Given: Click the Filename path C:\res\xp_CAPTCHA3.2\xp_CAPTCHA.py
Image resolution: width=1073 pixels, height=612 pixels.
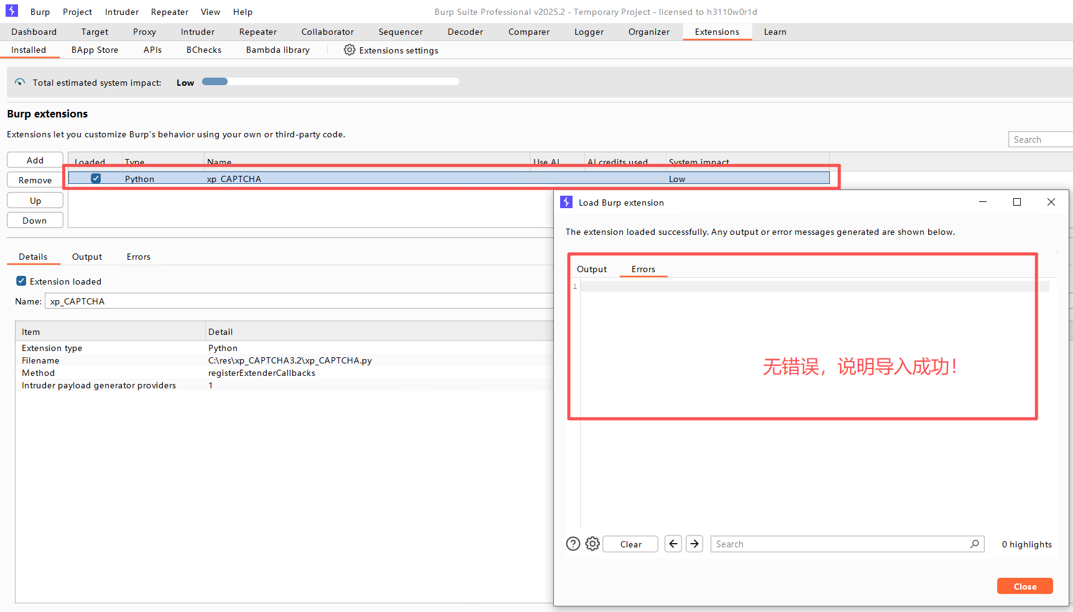Looking at the screenshot, I should coord(290,360).
